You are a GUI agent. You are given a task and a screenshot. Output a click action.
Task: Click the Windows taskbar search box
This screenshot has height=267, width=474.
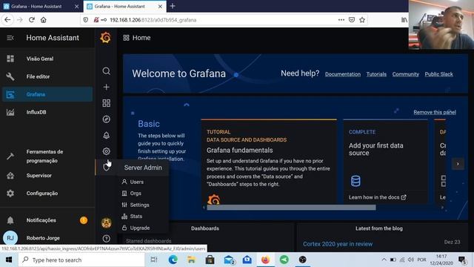[x=81, y=260]
